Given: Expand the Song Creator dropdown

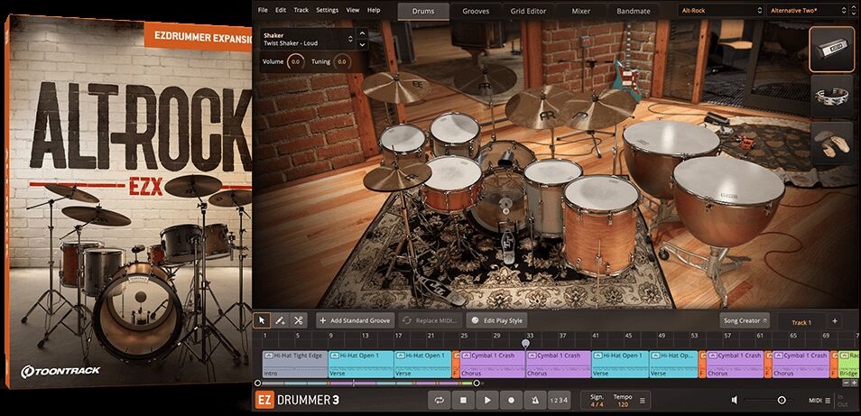Looking at the screenshot, I should click(x=745, y=320).
